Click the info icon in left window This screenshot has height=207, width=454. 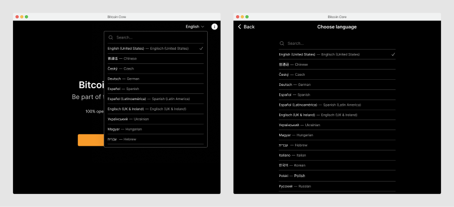pos(215,27)
